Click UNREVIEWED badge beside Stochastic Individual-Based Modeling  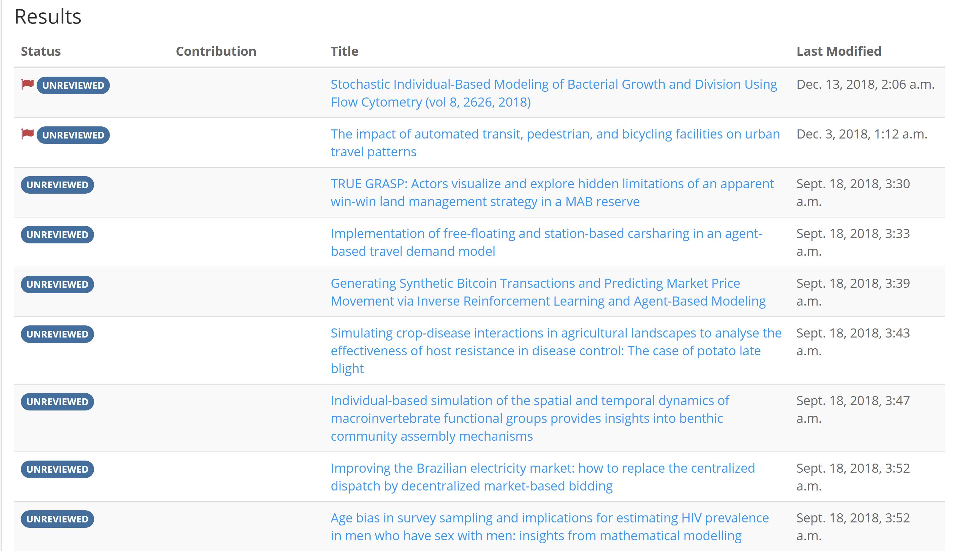[73, 85]
